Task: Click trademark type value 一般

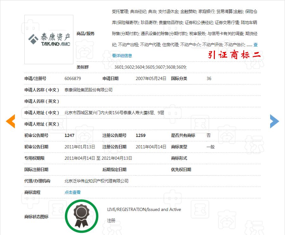Action: 210,147
